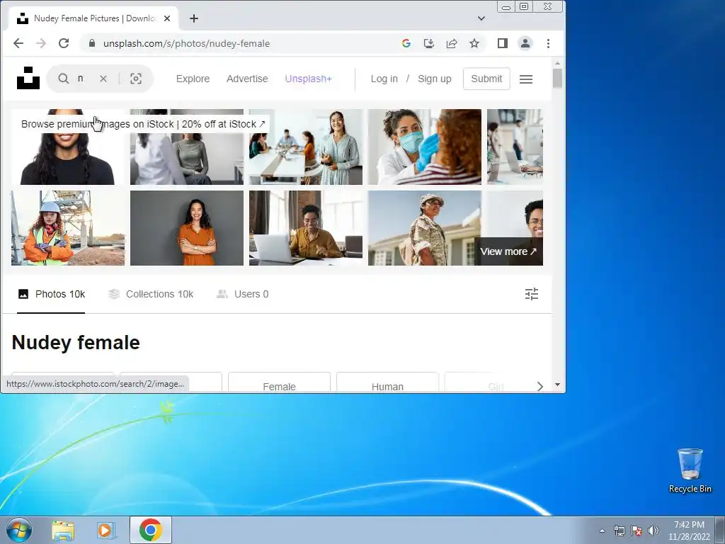Clear the search field with the X icon
This screenshot has width=725, height=544.
(x=103, y=79)
